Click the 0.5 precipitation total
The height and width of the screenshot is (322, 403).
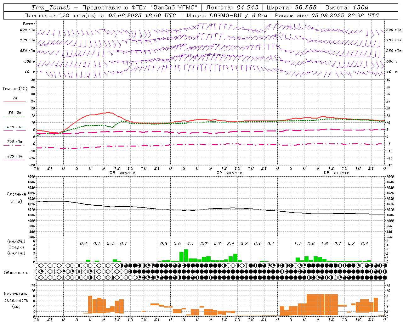click(164, 243)
